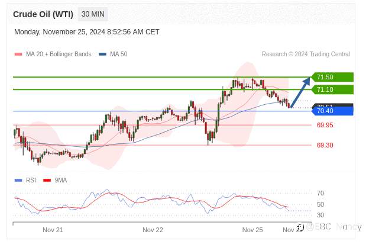Click the RSI legend label
Image resolution: width=366 pixels, height=244 pixels.
pos(31,180)
